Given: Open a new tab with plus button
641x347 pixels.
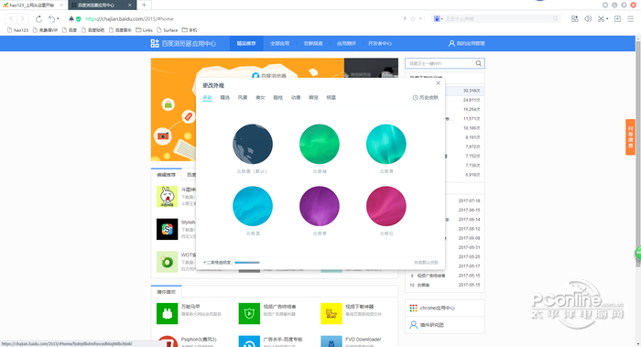Looking at the screenshot, I should click(144, 5).
